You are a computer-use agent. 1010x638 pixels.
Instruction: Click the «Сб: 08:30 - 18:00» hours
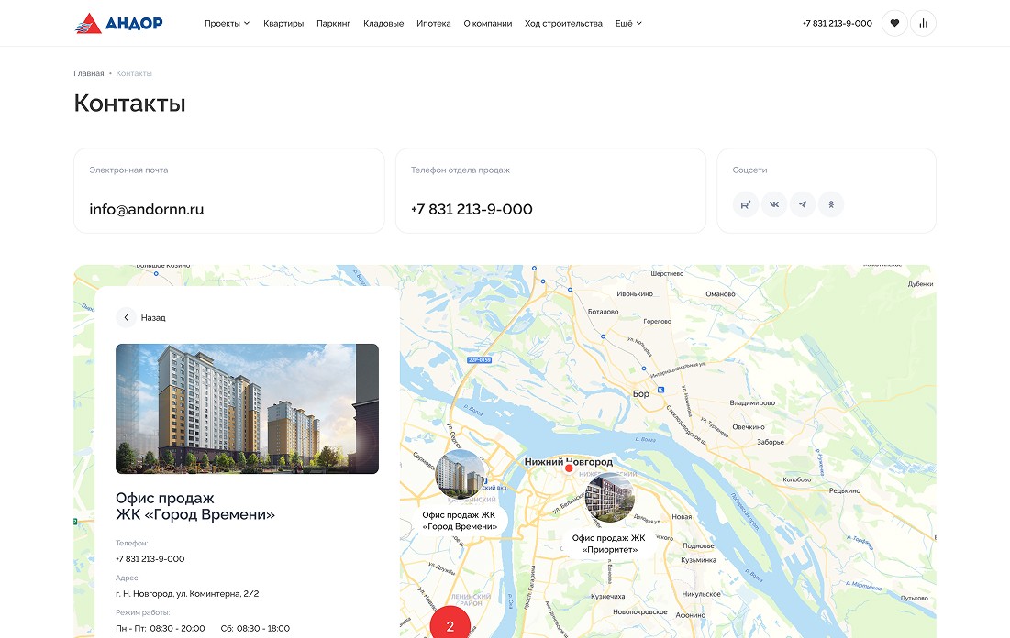pos(255,628)
